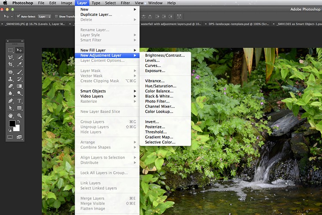The image size is (322, 215).
Task: Switch to waterfall with adjustment layers.psd tab
Action: point(171,24)
